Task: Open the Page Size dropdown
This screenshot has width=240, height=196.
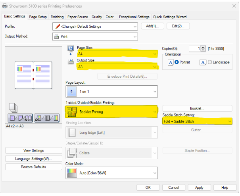Action: click(154, 54)
